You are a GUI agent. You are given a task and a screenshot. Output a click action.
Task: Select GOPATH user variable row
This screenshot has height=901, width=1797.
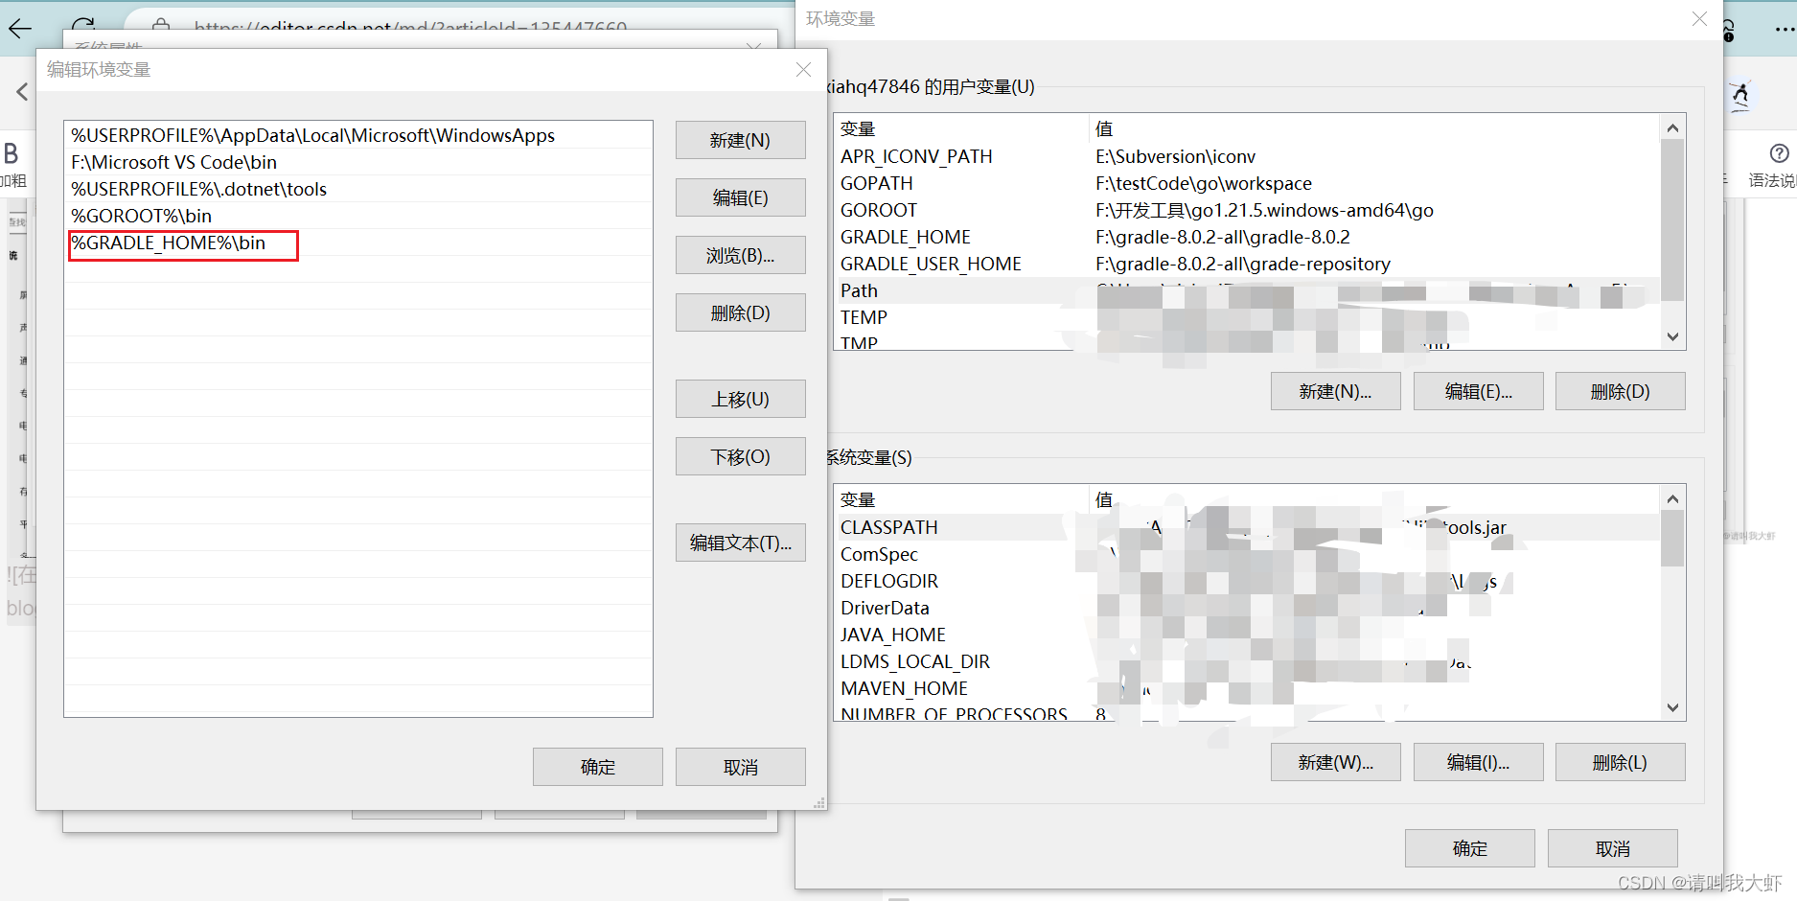[1247, 183]
